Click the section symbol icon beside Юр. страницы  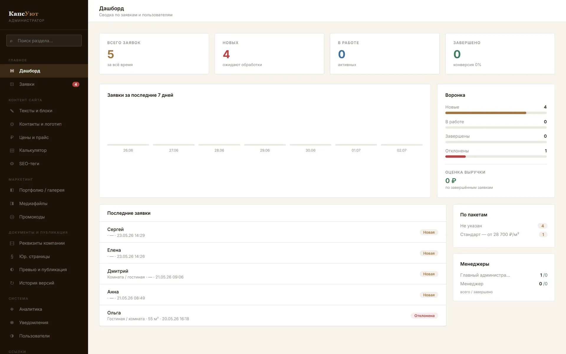(x=12, y=256)
